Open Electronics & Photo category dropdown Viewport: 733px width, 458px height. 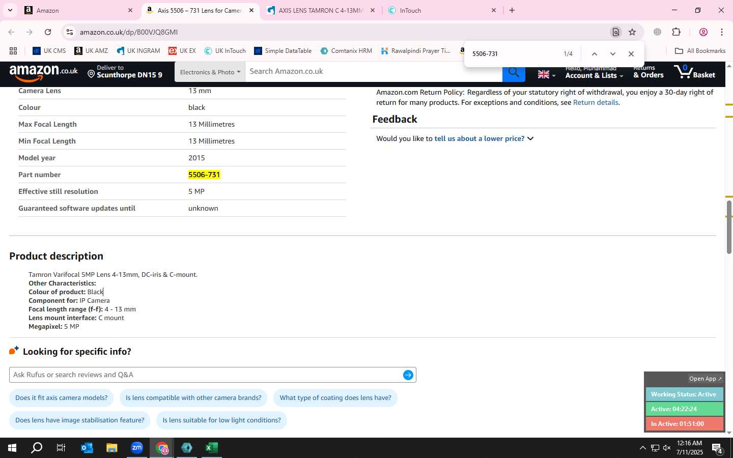click(210, 72)
